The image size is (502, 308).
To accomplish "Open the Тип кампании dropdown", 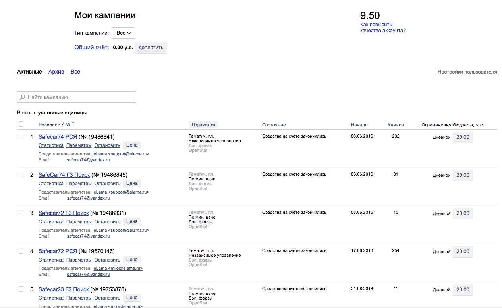I will pos(124,33).
